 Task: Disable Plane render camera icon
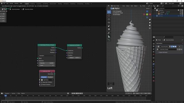coord(182,14)
